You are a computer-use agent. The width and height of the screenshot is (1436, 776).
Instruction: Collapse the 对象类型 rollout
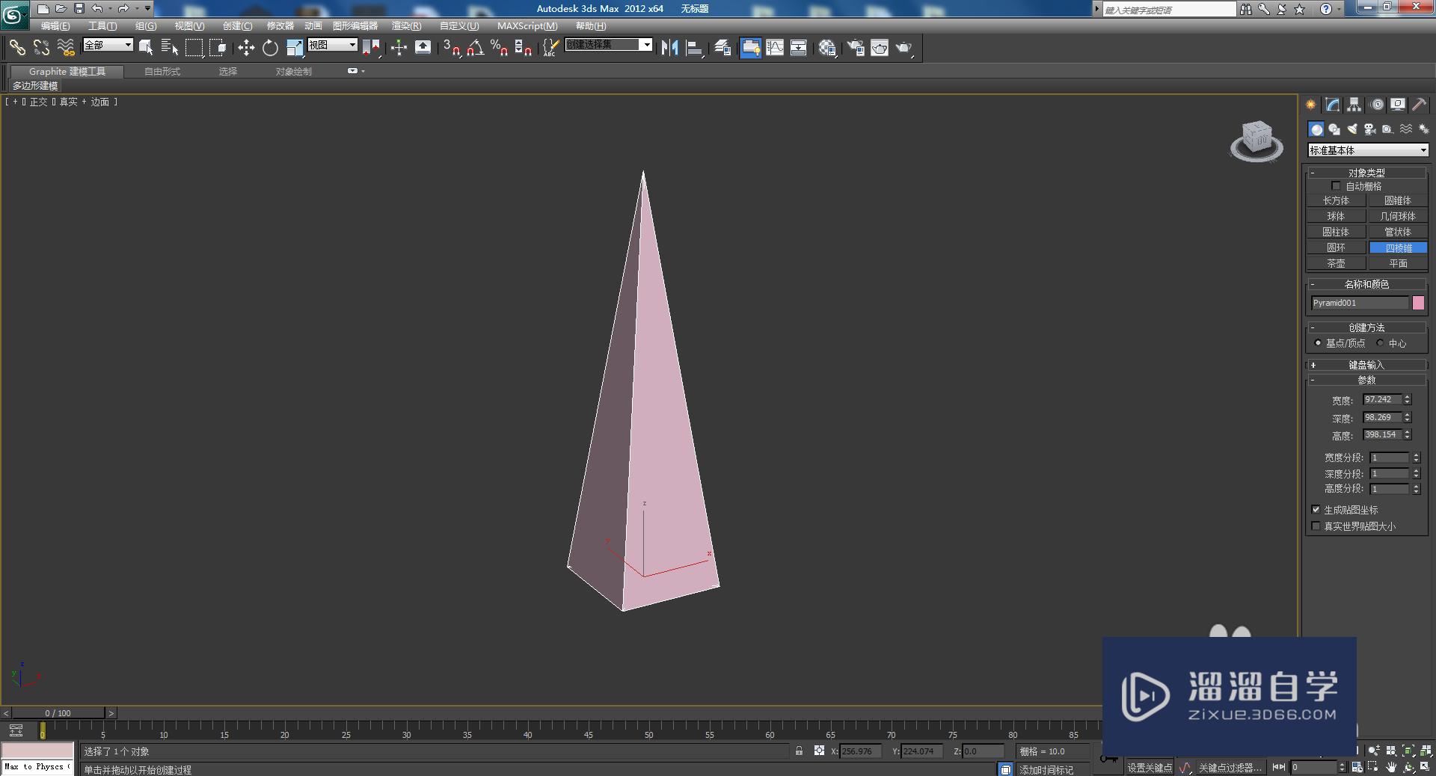[x=1366, y=173]
